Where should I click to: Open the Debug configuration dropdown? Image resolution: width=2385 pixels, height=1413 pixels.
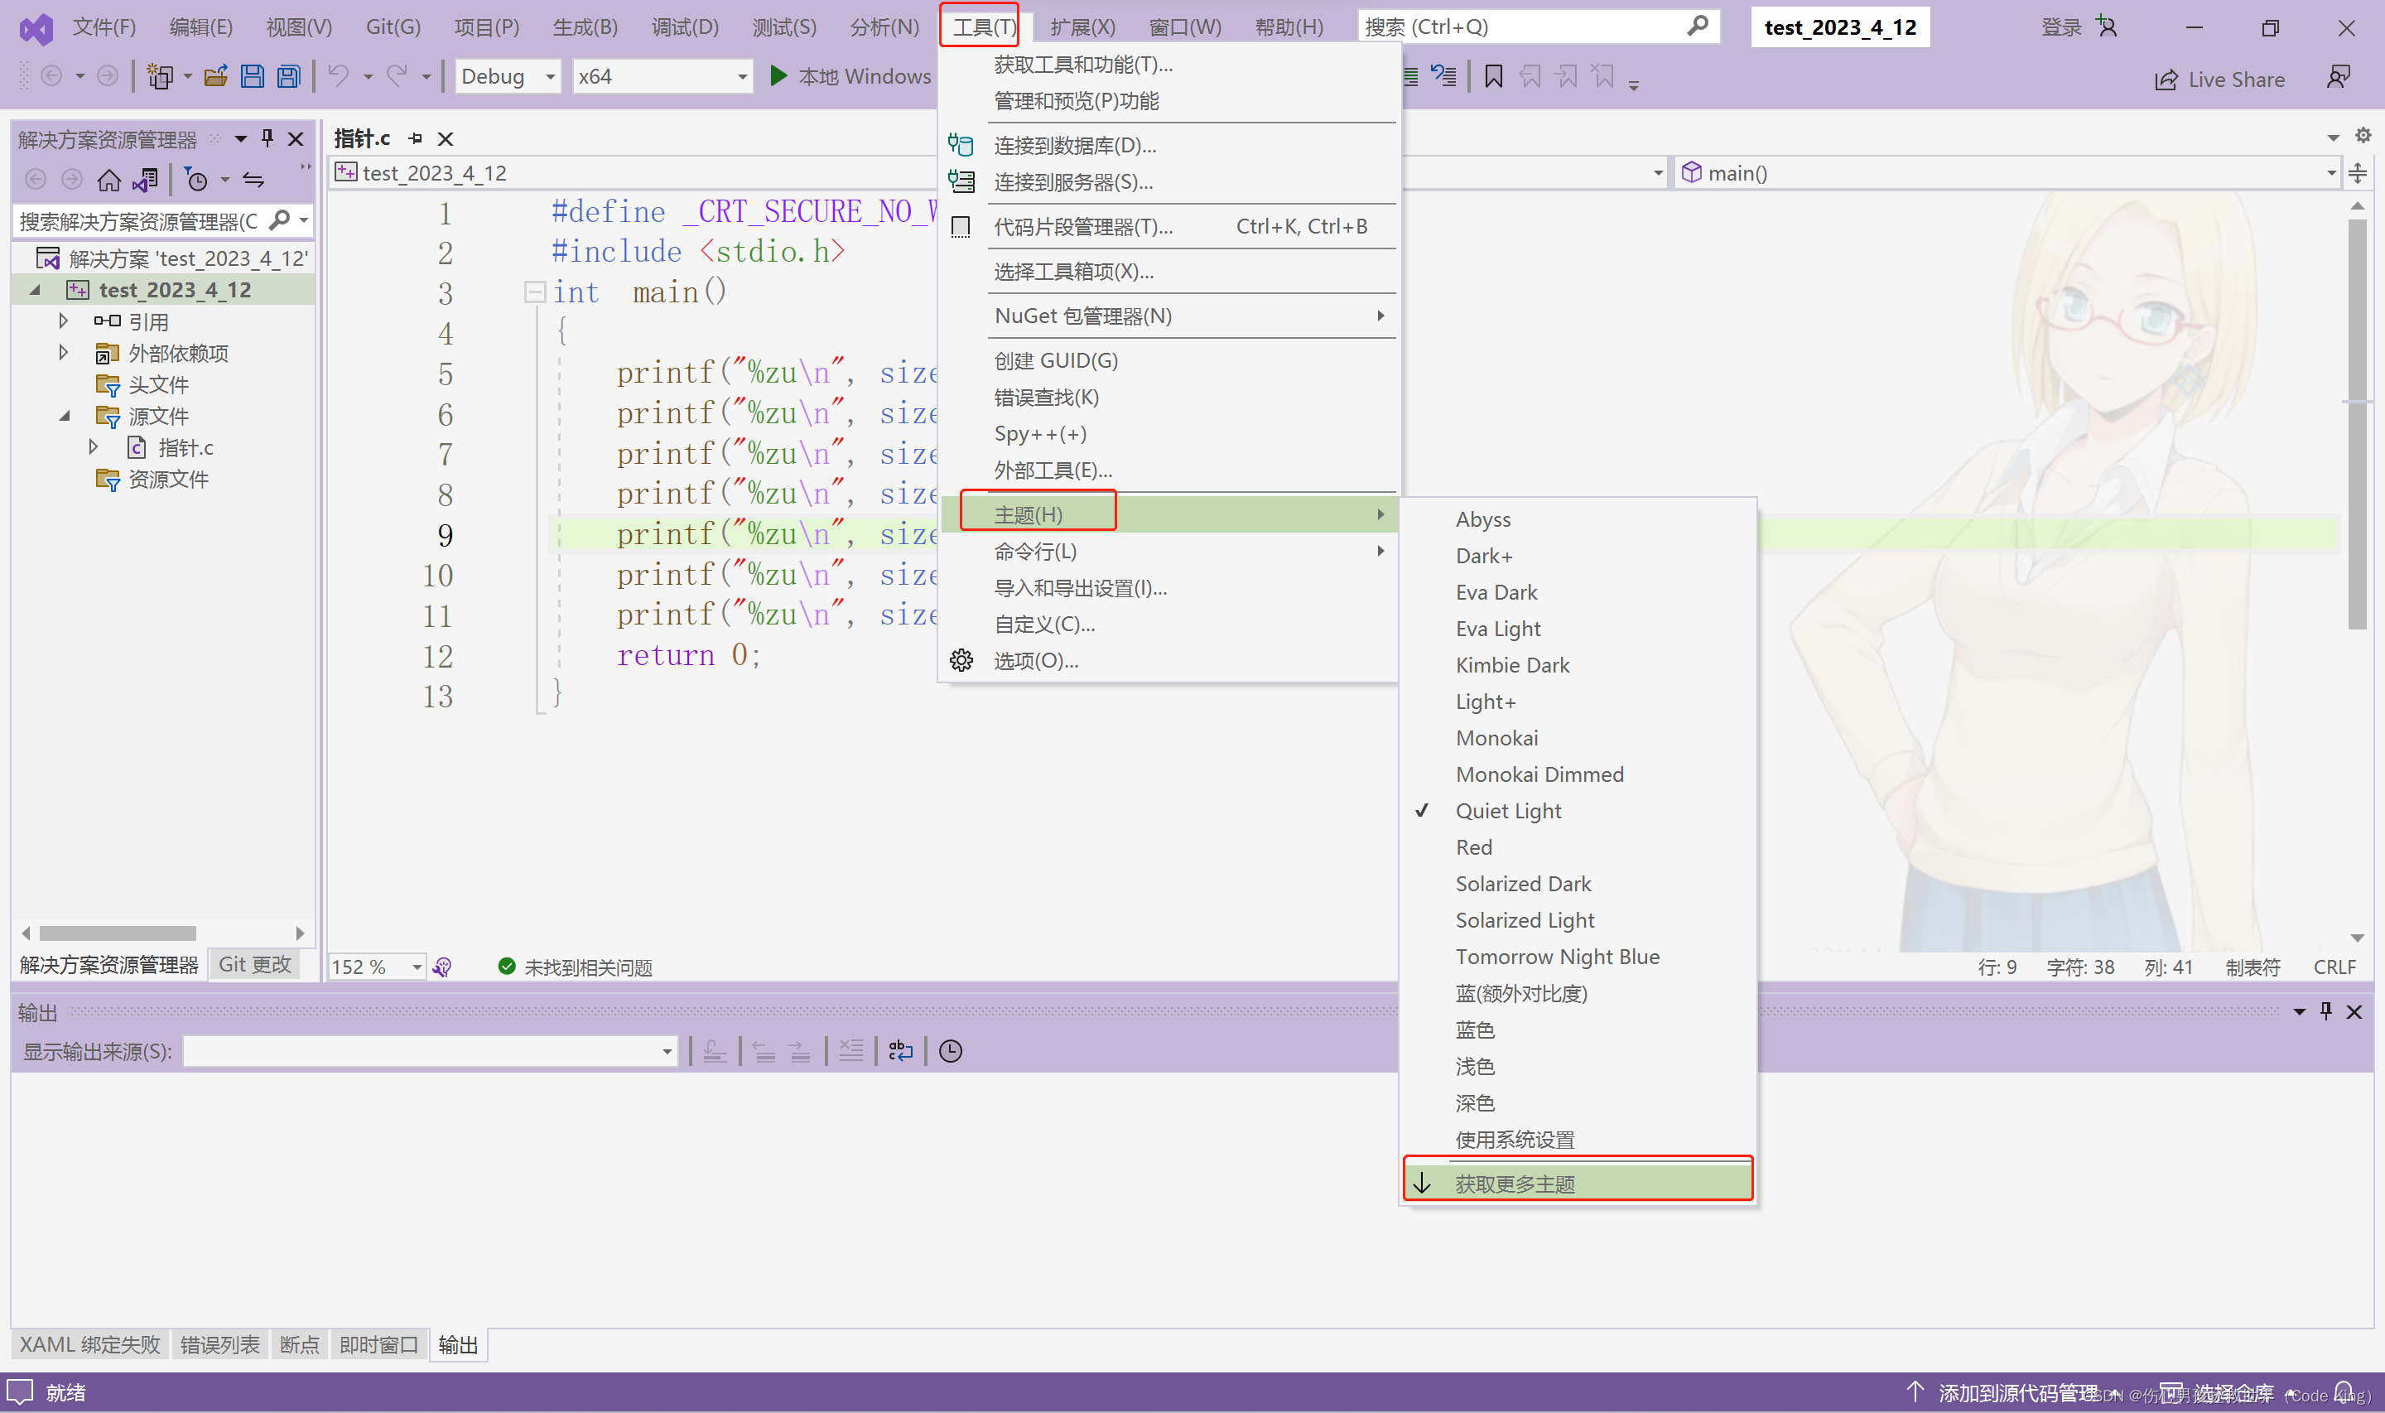click(550, 76)
